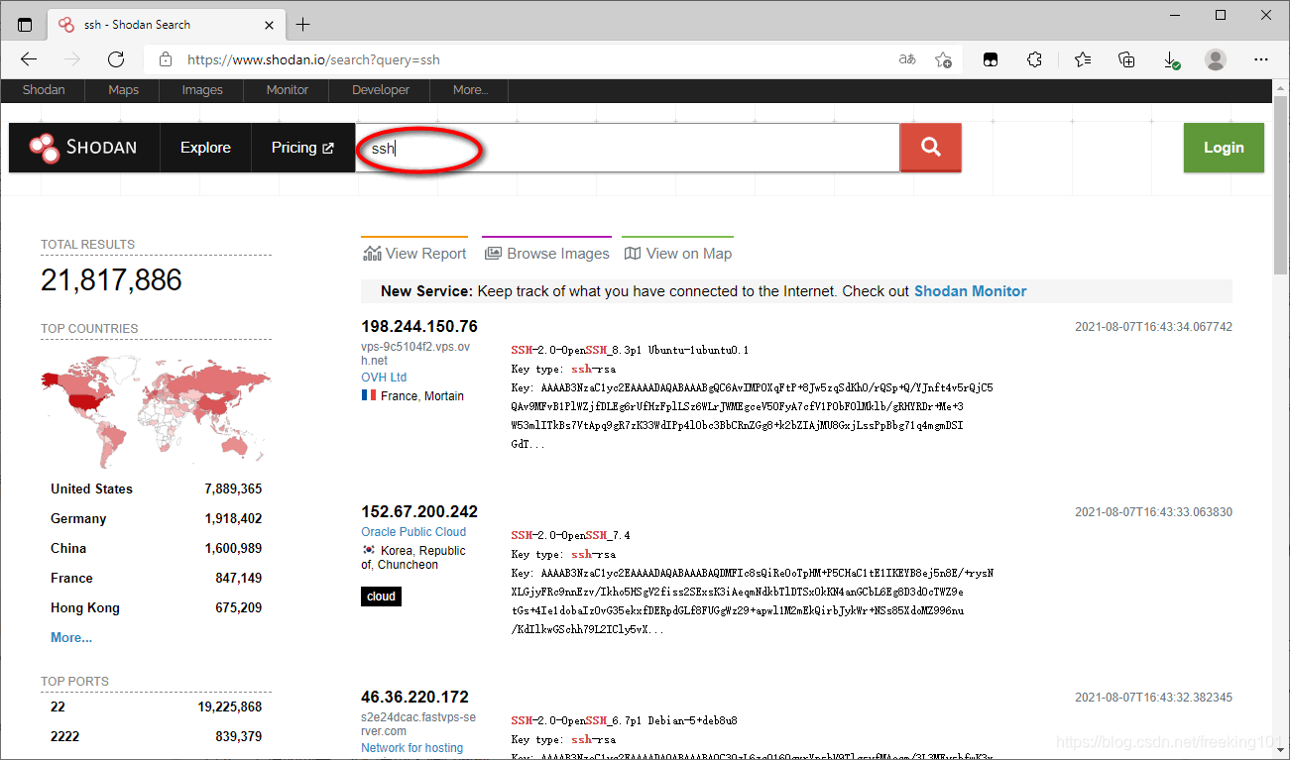This screenshot has width=1290, height=760.
Task: Click the cloud tag label
Action: [381, 597]
